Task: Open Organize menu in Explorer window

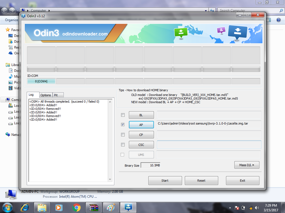Action: click(11, 20)
